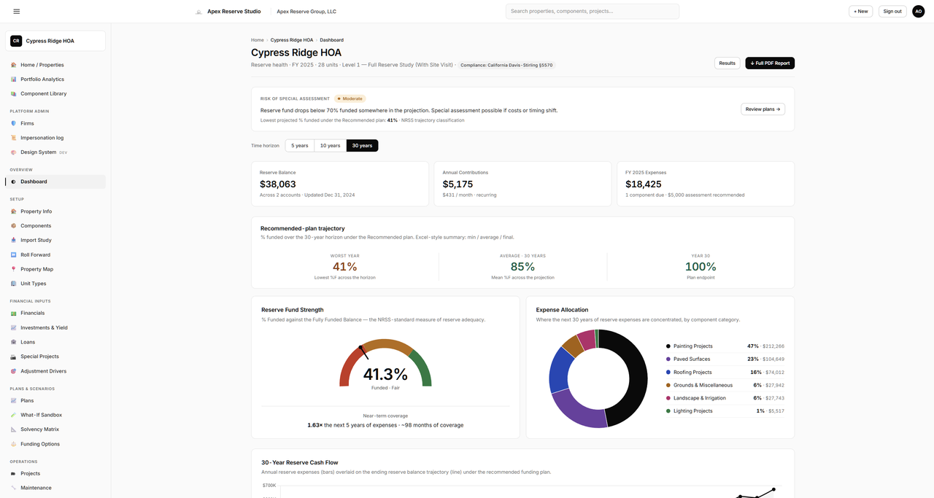Click the Component Library icon
Image resolution: width=934 pixels, height=498 pixels.
(x=14, y=94)
